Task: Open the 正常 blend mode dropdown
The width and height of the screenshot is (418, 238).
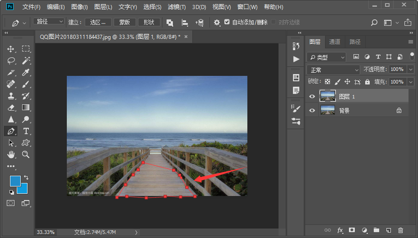Action: pyautogui.click(x=333, y=70)
